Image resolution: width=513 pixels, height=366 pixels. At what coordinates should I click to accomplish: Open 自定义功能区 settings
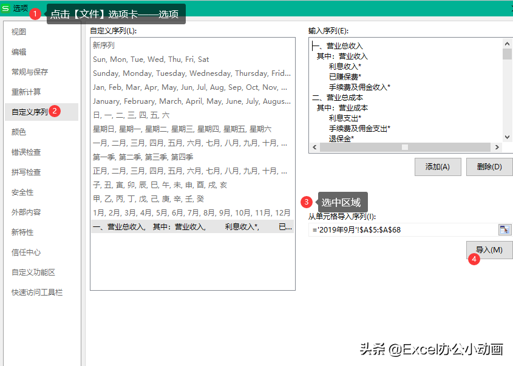point(33,272)
